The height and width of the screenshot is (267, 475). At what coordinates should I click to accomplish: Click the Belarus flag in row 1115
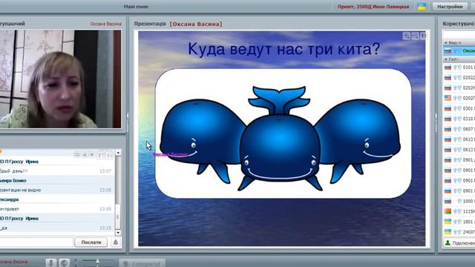tap(448, 211)
